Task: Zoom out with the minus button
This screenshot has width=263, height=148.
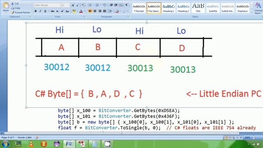Action: point(254,138)
